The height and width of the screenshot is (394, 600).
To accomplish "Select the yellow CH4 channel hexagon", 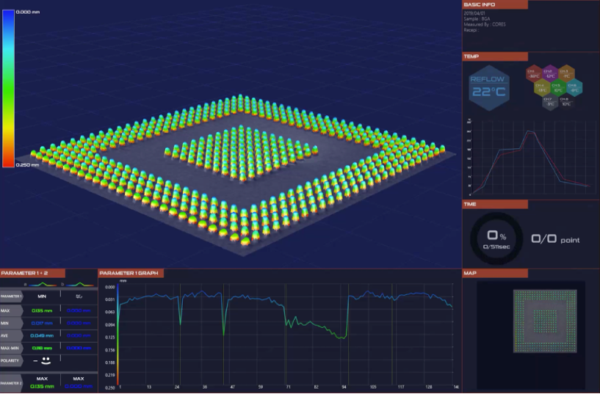I will (541, 88).
